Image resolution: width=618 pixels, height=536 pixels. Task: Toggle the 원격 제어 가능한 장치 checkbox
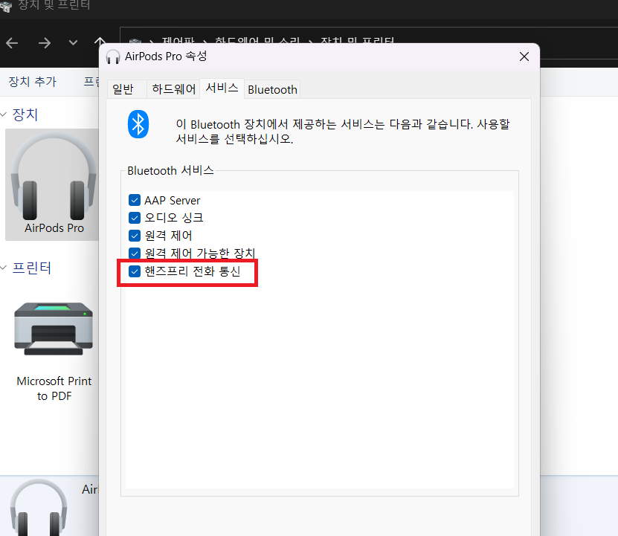[x=135, y=253]
